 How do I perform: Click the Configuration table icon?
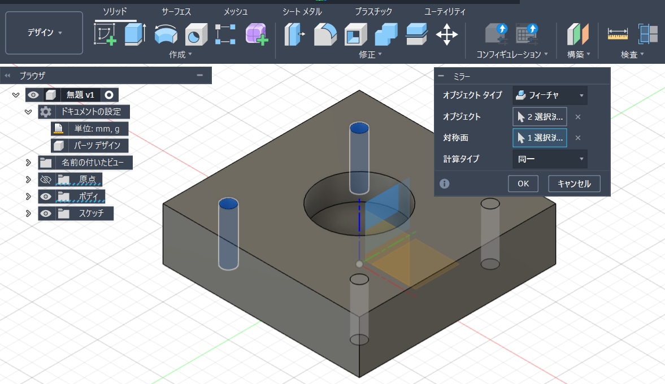click(527, 34)
